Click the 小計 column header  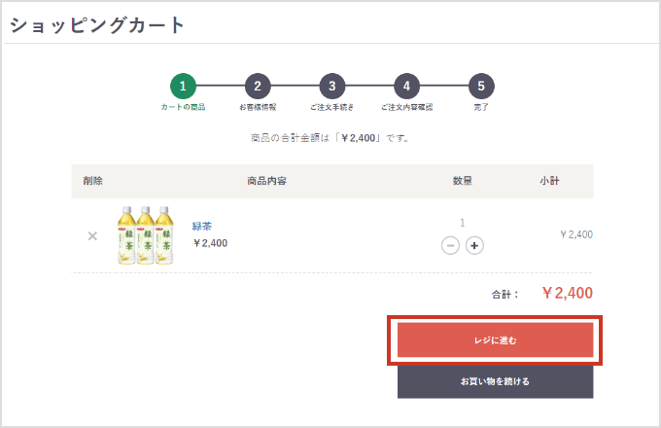[x=549, y=181]
